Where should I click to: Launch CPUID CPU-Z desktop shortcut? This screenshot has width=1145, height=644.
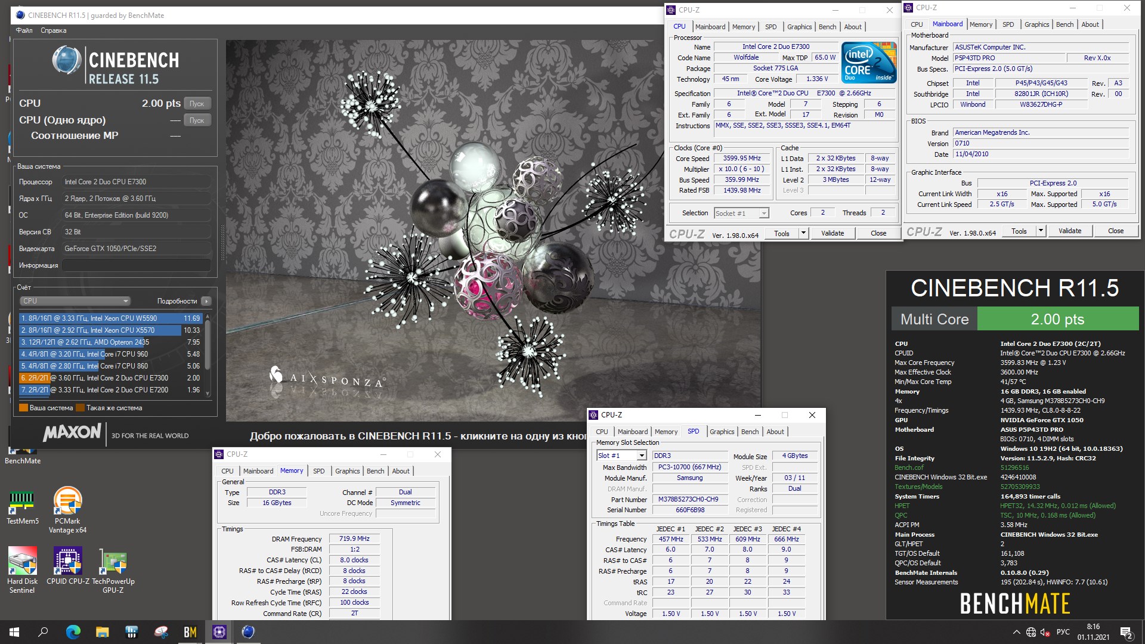pos(68,566)
